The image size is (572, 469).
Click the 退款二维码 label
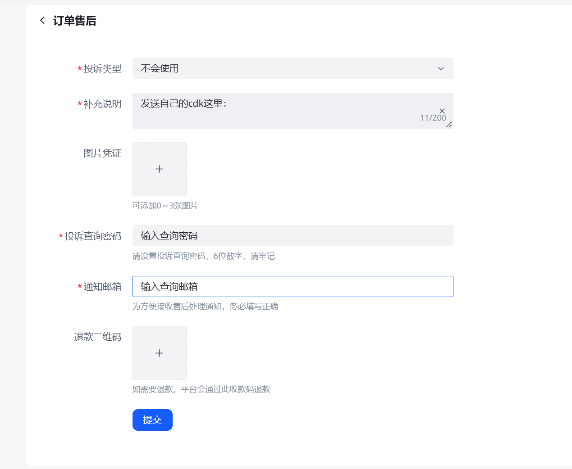pyautogui.click(x=98, y=337)
